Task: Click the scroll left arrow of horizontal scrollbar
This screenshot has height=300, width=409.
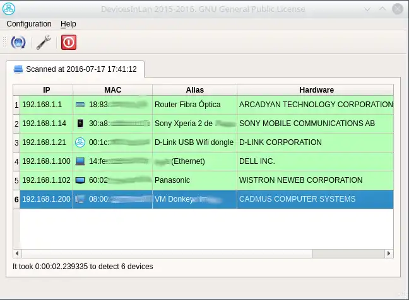Action: [x=17, y=253]
